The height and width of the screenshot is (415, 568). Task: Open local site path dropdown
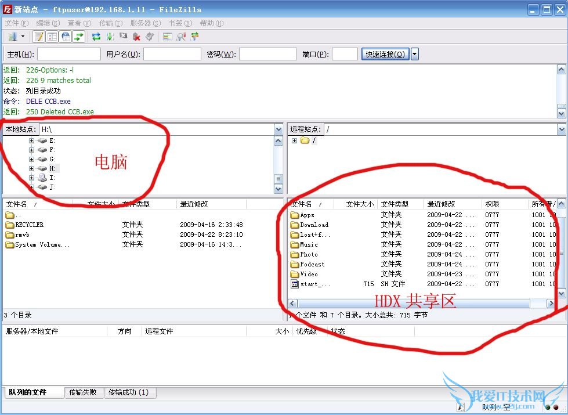point(278,129)
